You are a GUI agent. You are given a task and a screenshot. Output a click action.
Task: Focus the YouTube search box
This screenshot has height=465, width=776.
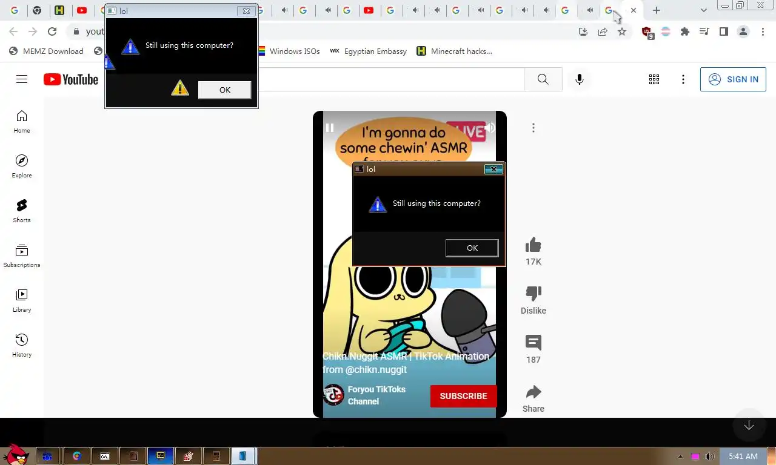pos(391,79)
